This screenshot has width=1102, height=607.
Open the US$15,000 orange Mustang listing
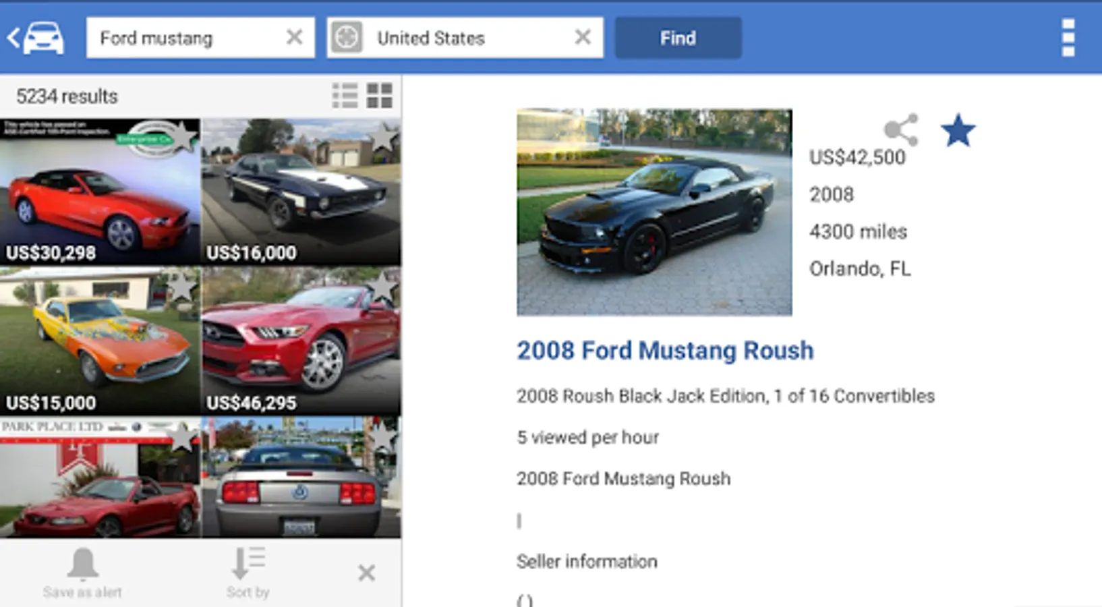pos(100,341)
